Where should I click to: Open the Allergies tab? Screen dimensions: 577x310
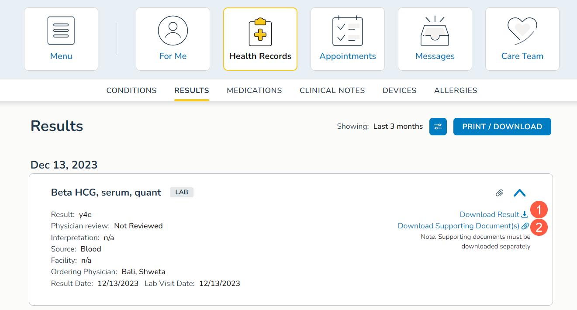[456, 90]
